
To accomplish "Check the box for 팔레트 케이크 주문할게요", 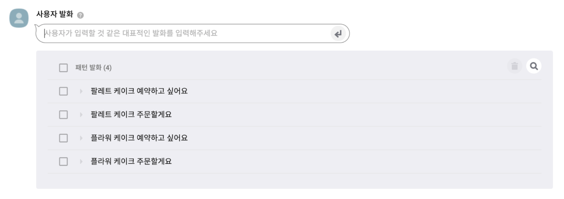I will pyautogui.click(x=63, y=115).
